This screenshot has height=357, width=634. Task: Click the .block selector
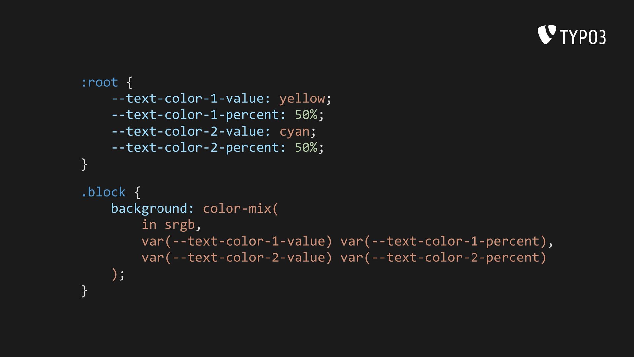coord(103,192)
